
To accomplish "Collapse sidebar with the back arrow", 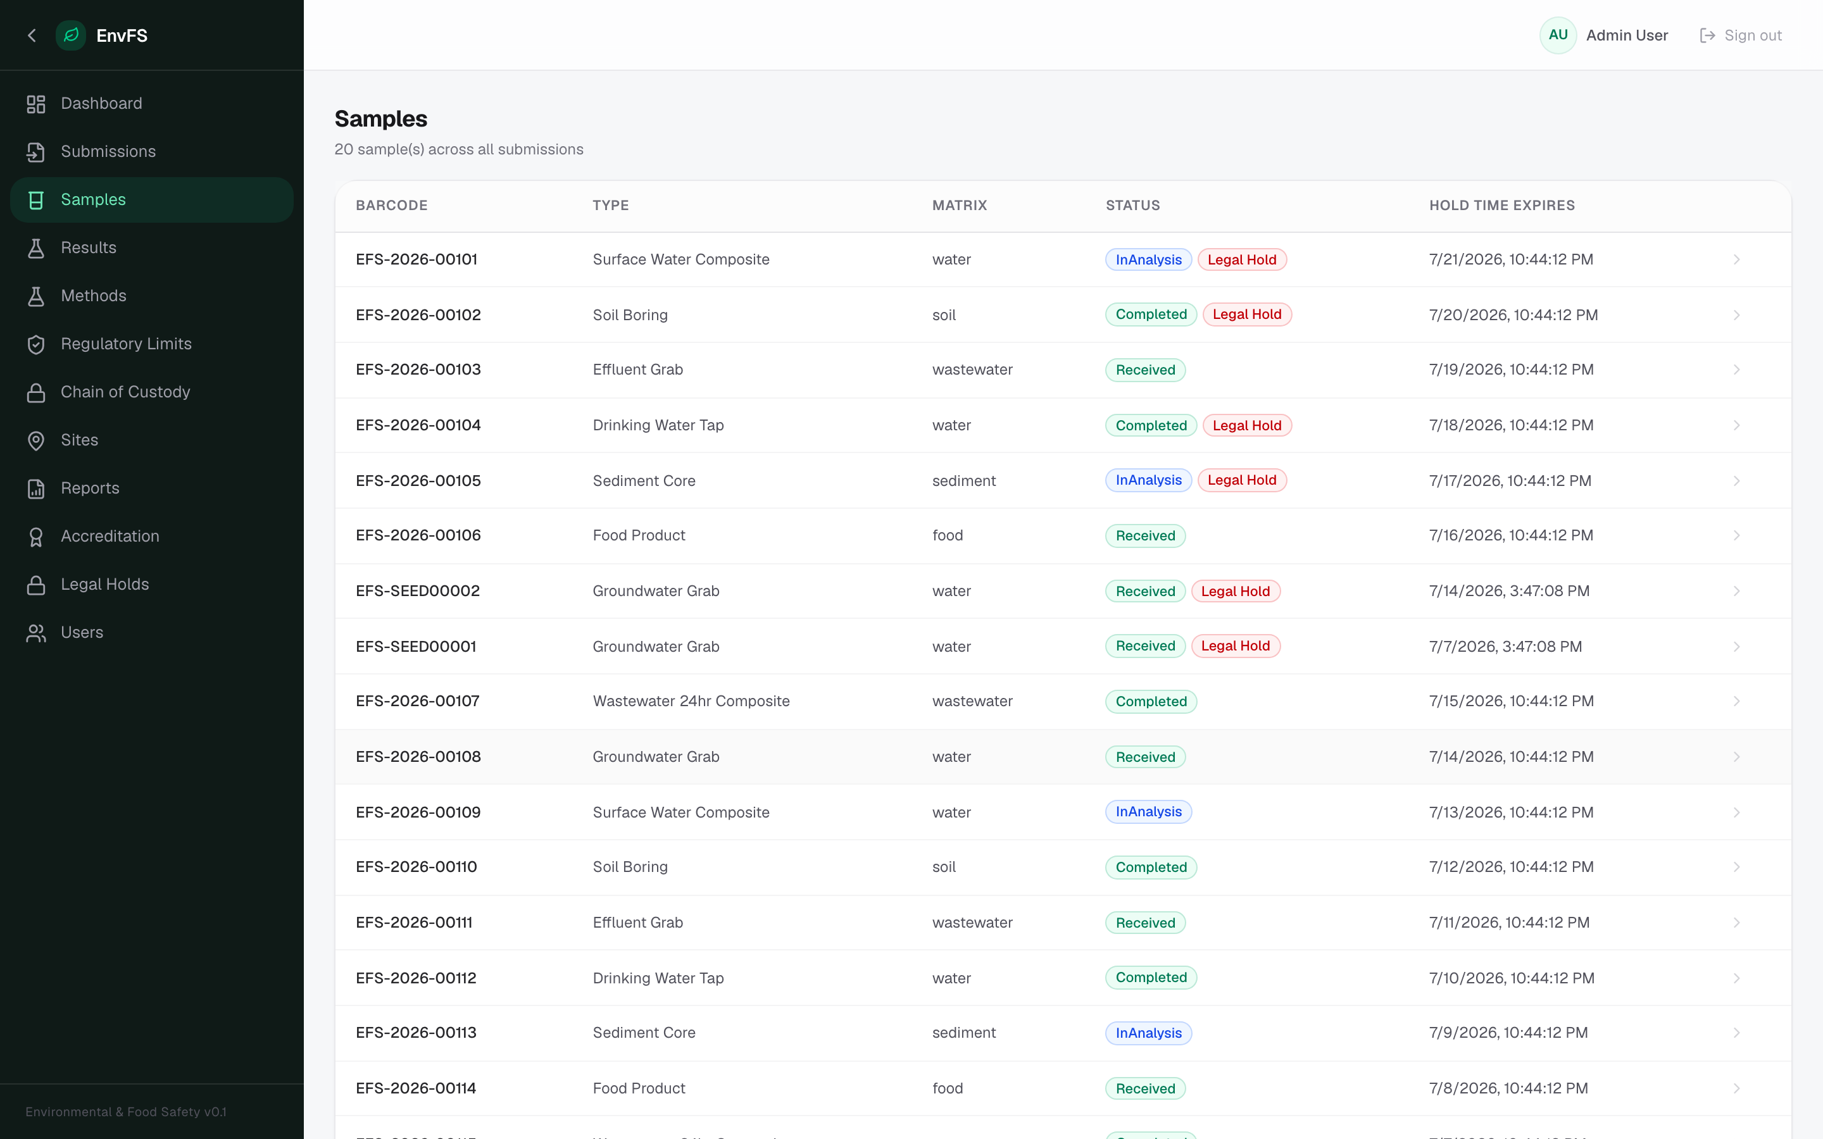I will pos(32,35).
